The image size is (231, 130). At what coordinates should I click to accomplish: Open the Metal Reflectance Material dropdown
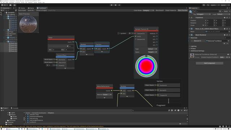click(x=107, y=95)
